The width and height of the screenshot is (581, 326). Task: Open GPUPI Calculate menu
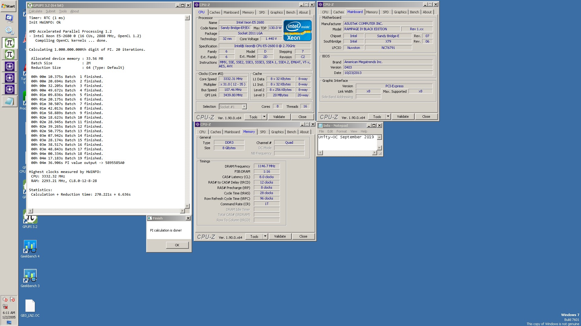tap(35, 11)
